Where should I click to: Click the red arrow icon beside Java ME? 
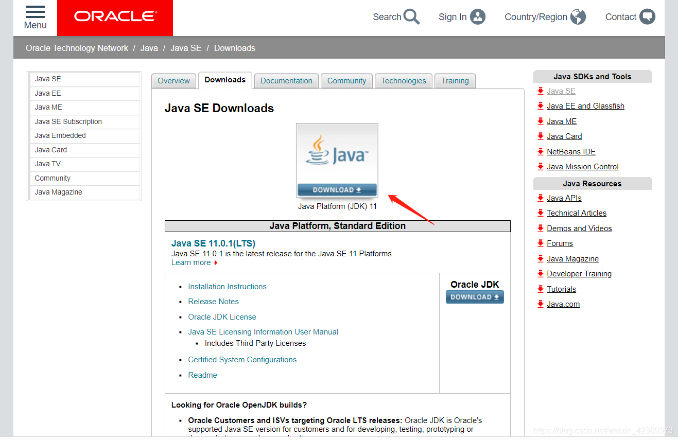coord(540,121)
